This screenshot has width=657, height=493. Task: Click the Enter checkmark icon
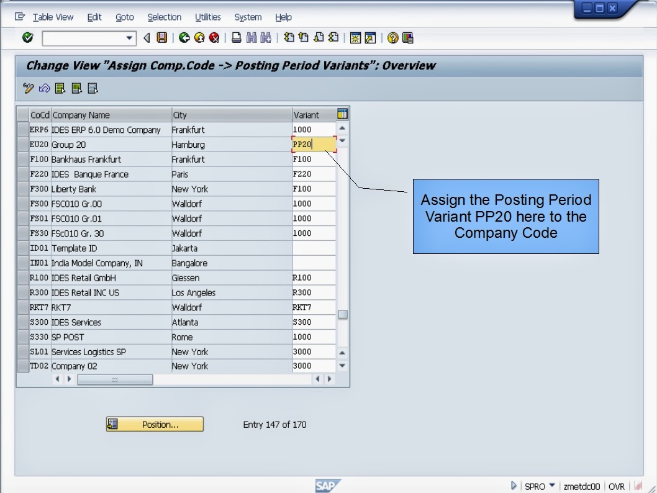(27, 37)
